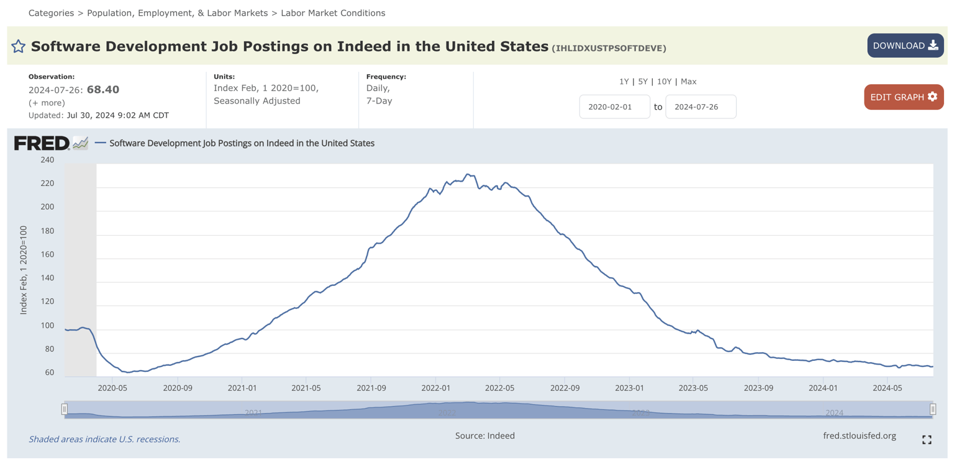This screenshot has width=954, height=465.
Task: Click the 'Daily,' frequency text
Action: click(x=378, y=88)
